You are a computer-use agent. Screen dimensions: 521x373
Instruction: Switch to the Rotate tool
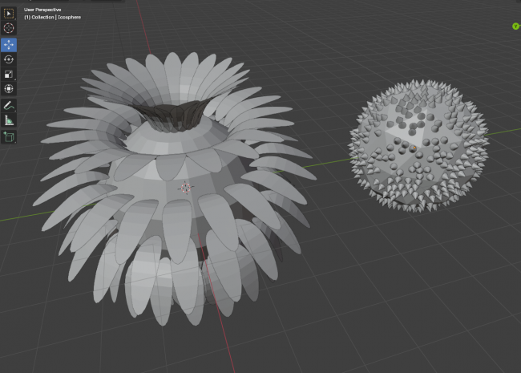tap(10, 59)
